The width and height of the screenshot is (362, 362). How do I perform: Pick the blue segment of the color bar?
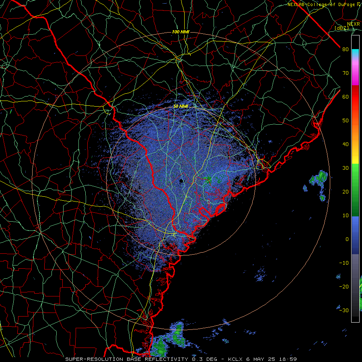[355, 235]
